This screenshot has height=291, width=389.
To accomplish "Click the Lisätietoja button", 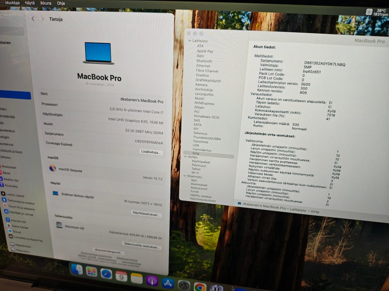I will point(151,152).
